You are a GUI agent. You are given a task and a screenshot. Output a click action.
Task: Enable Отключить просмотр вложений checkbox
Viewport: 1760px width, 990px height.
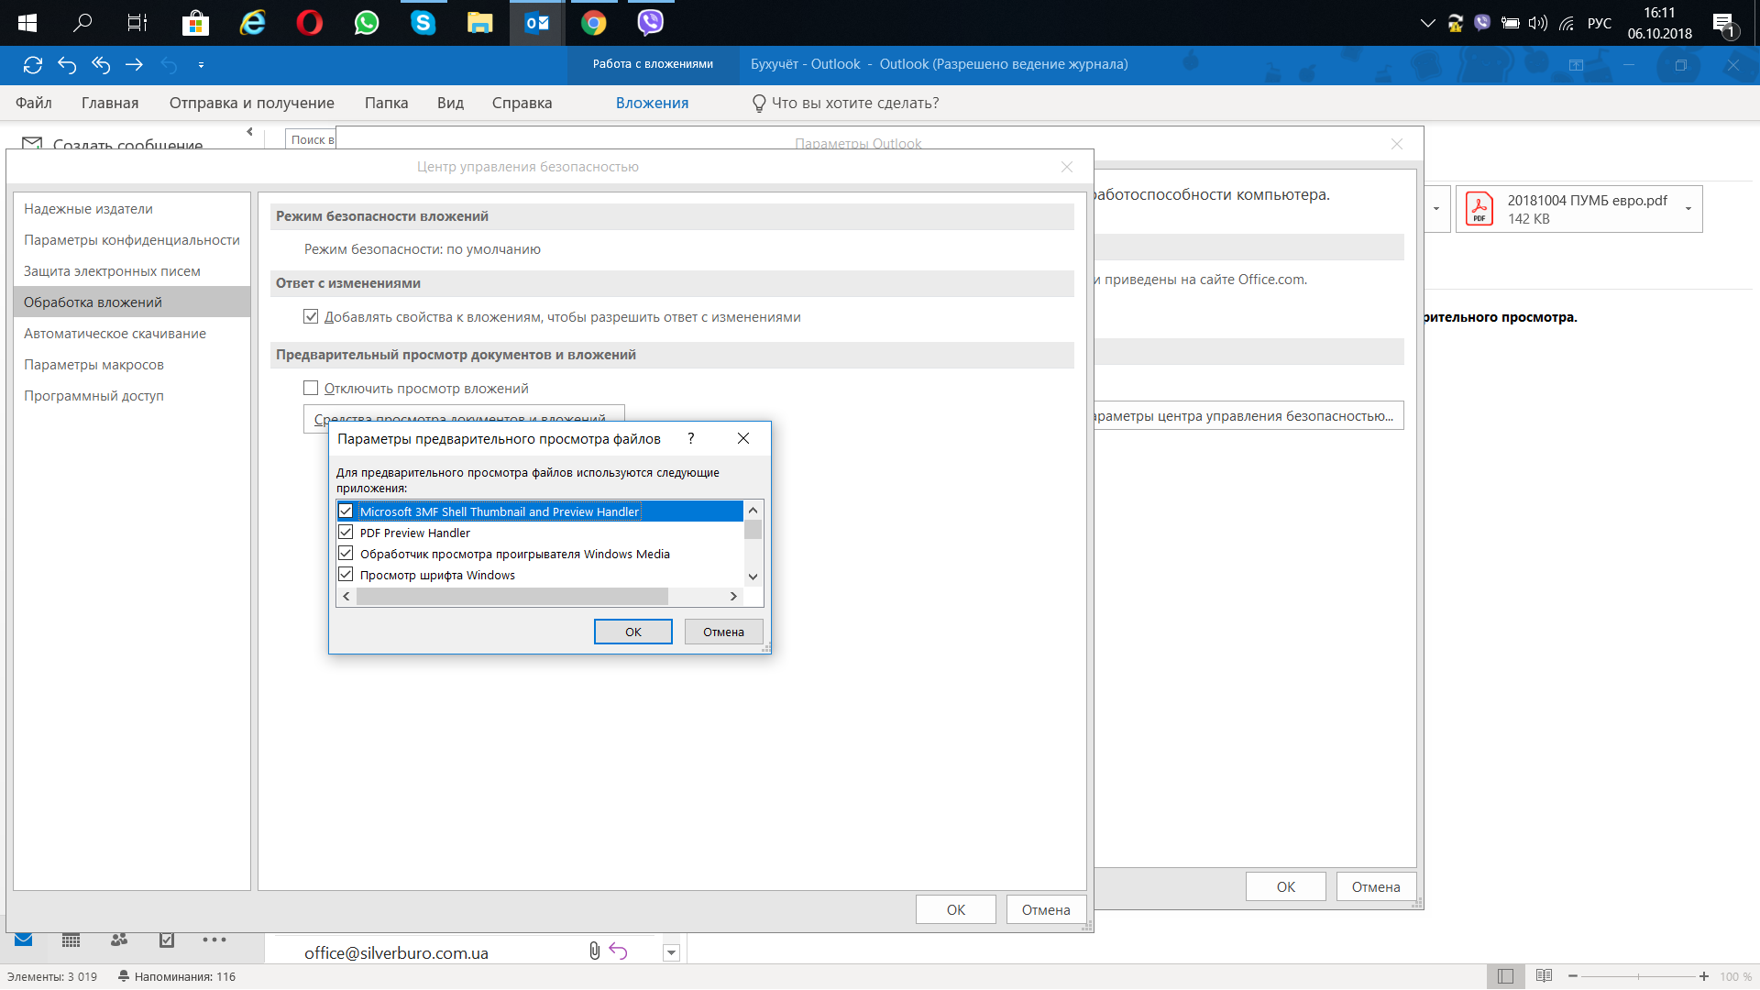tap(311, 389)
